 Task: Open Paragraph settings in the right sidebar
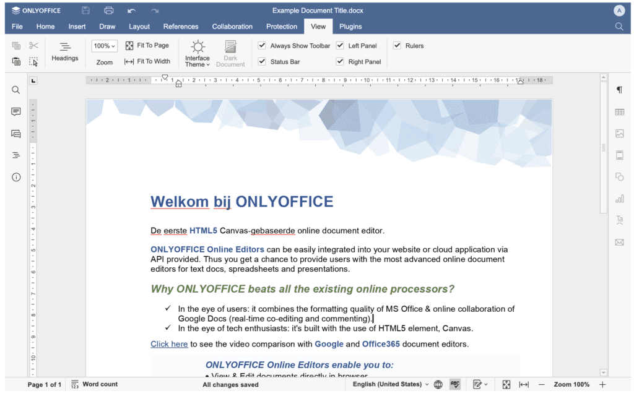coord(619,90)
